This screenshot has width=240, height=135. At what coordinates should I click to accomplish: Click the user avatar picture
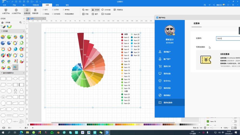tap(170, 30)
